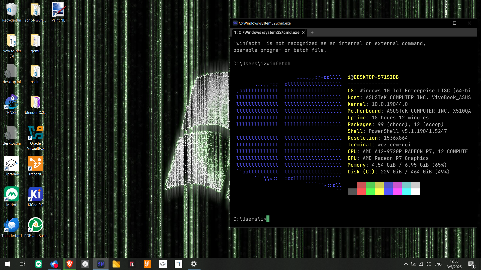Open Librarian from the taskbar
481x270 pixels.
tap(163, 264)
